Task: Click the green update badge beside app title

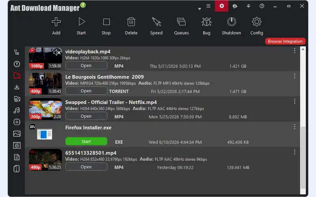Action: [83, 5]
